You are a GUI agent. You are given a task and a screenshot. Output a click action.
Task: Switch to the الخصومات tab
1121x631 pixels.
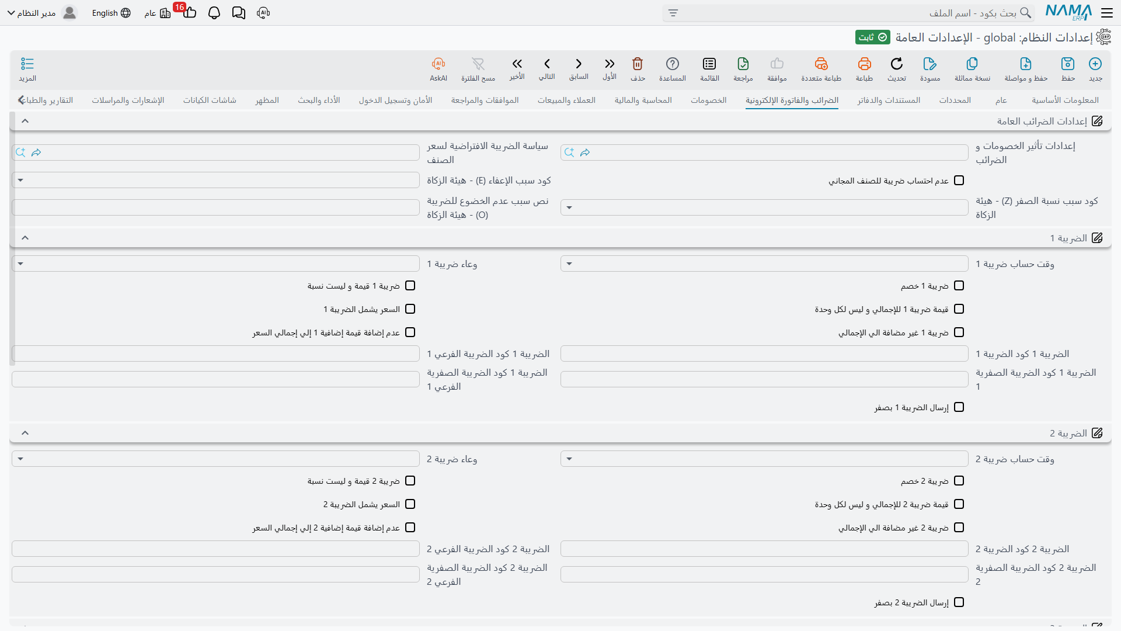[x=709, y=100]
